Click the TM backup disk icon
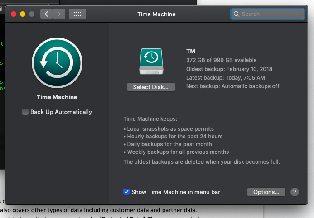 pyautogui.click(x=151, y=62)
